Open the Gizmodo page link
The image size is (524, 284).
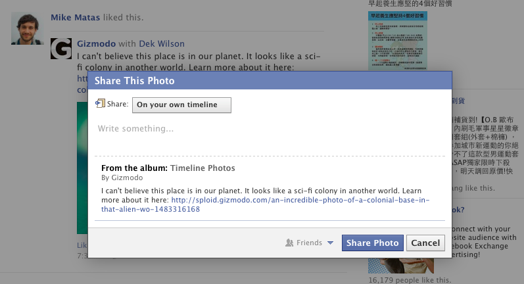click(96, 44)
